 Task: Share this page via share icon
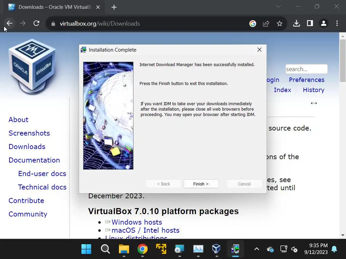tap(266, 24)
